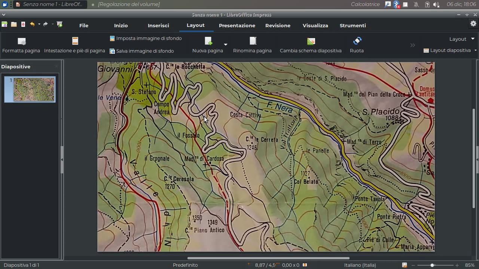The image size is (479, 269).
Task: Select the Layout tab
Action: click(196, 25)
